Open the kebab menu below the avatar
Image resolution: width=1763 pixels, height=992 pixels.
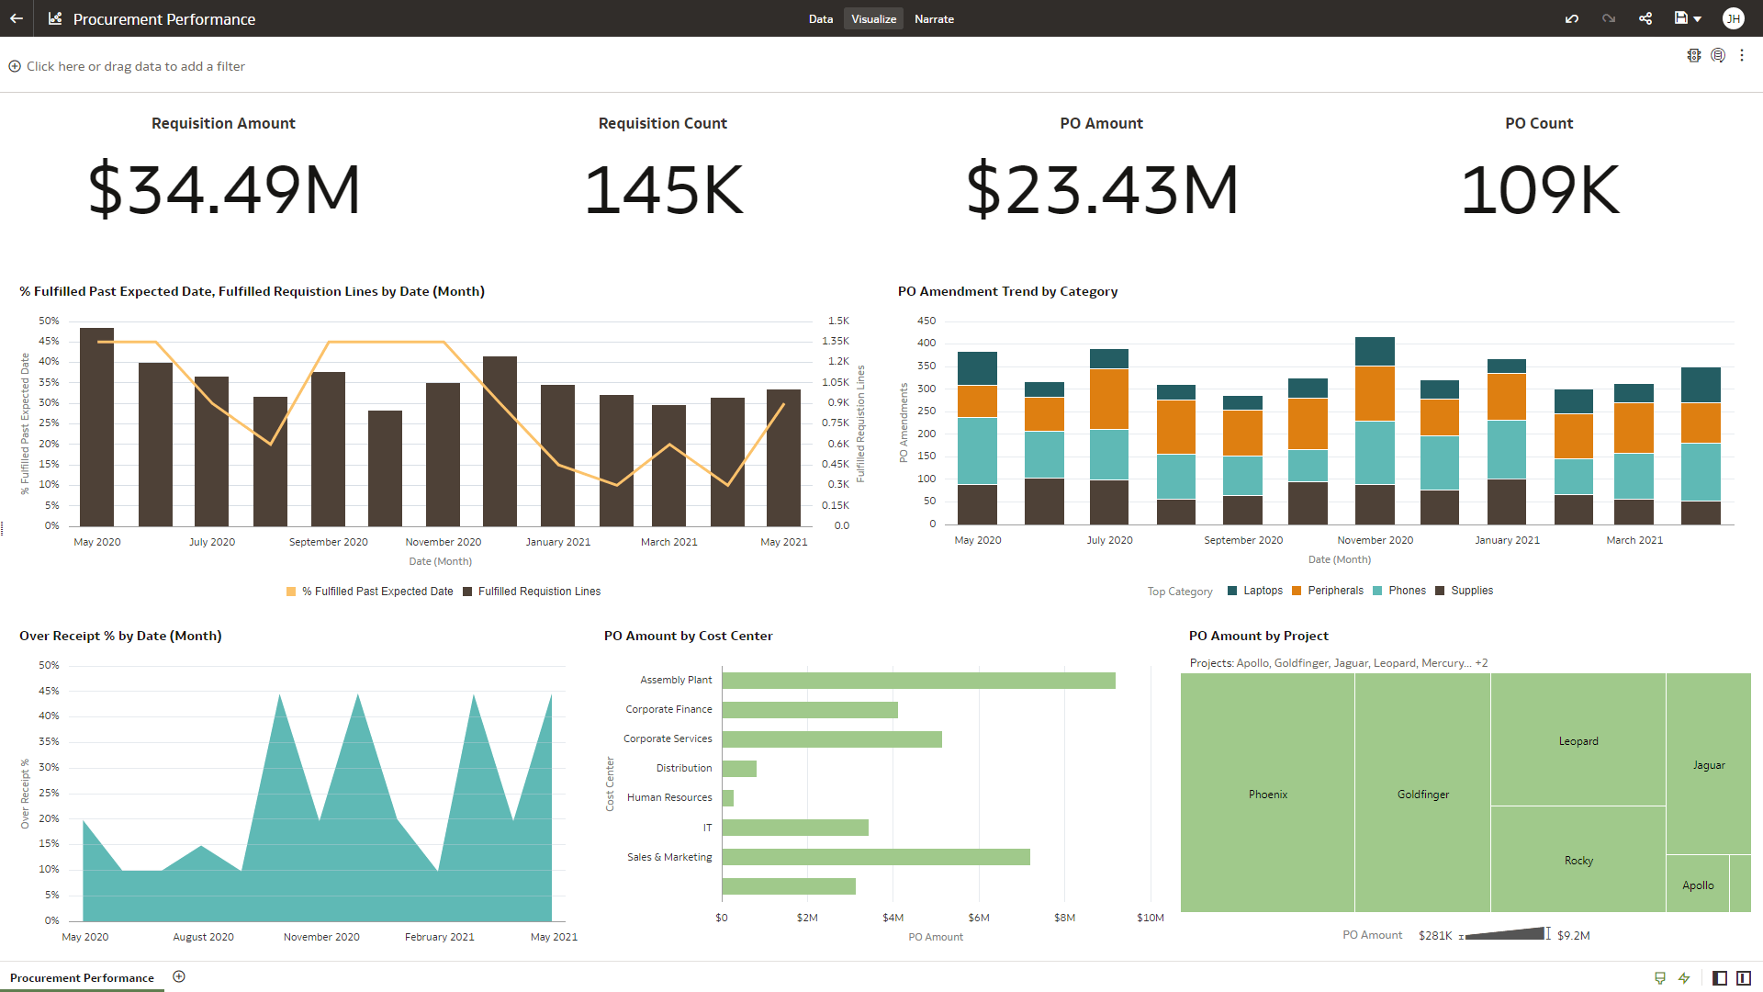1743,55
